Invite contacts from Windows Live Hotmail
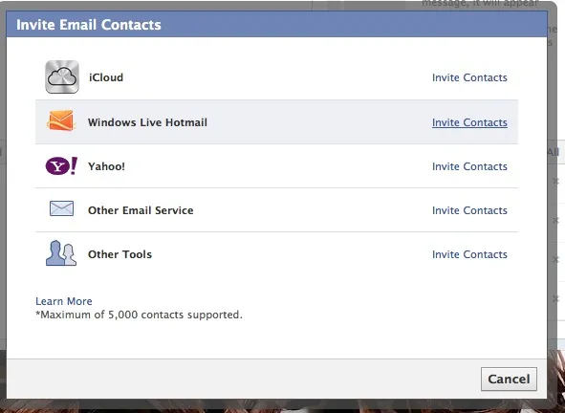Image resolution: width=565 pixels, height=413 pixels. [469, 122]
